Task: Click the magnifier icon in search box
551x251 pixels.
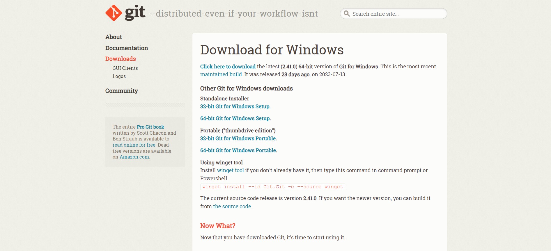Action: pos(346,14)
